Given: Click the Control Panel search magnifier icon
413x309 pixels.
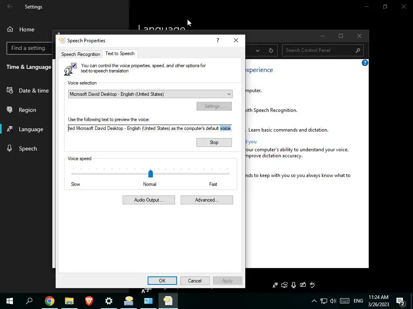Looking at the screenshot, I should tap(358, 50).
